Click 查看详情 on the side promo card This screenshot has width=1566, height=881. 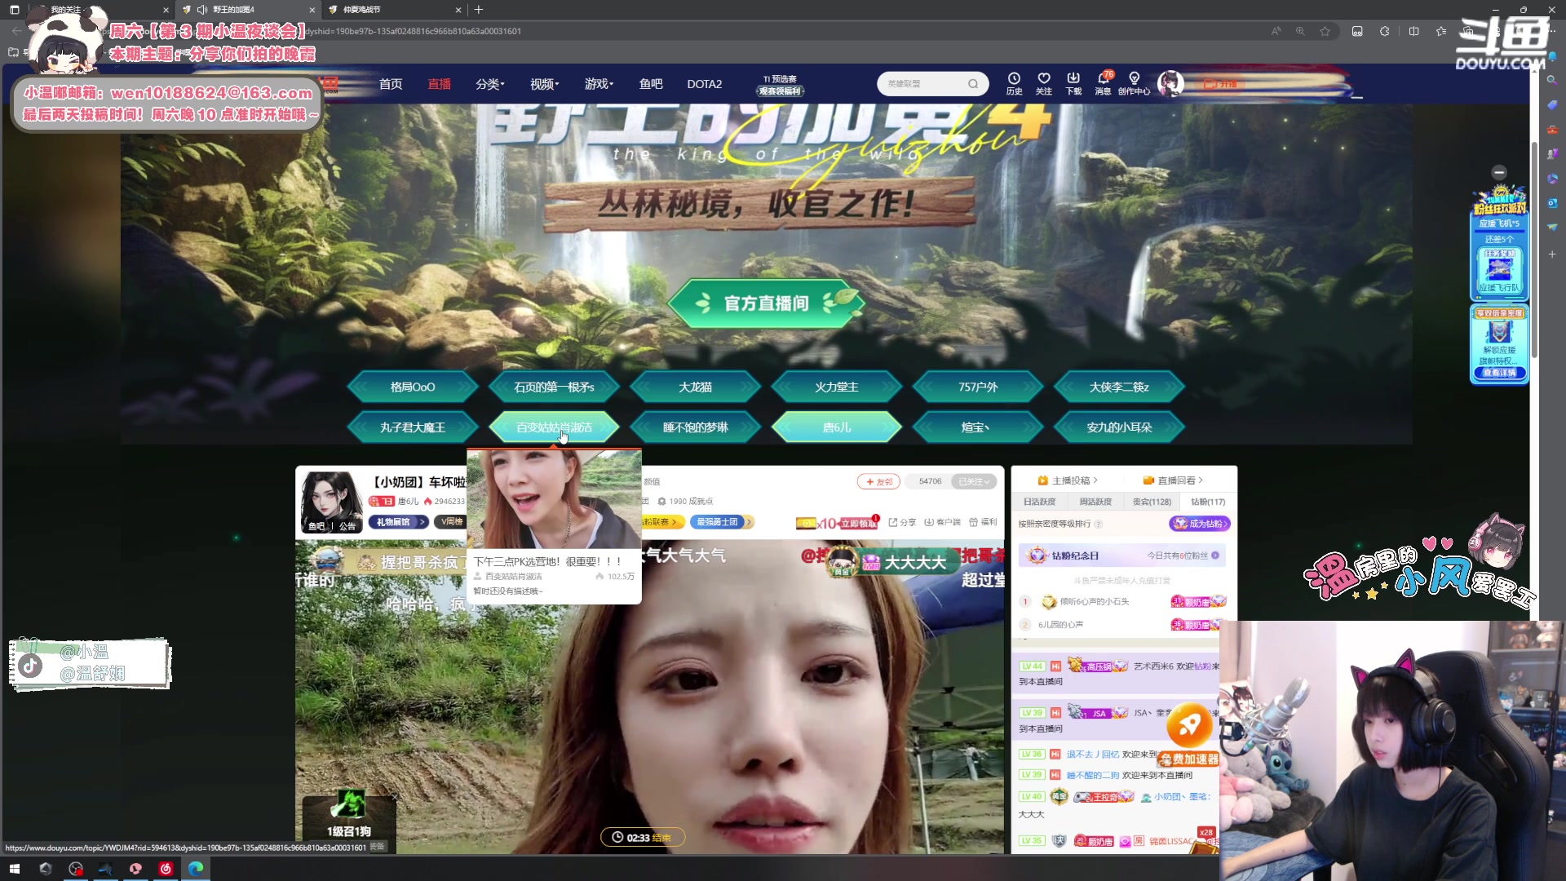coord(1499,373)
